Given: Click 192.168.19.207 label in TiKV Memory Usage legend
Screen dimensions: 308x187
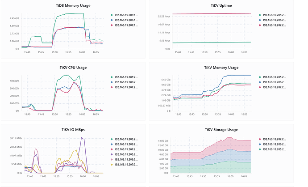Looking at the screenshot, I should click(274, 87).
